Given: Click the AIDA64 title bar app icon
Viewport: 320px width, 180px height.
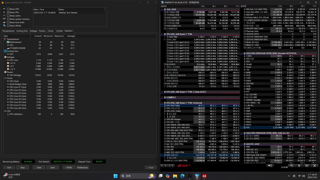Looking at the screenshot, I should point(2,2).
